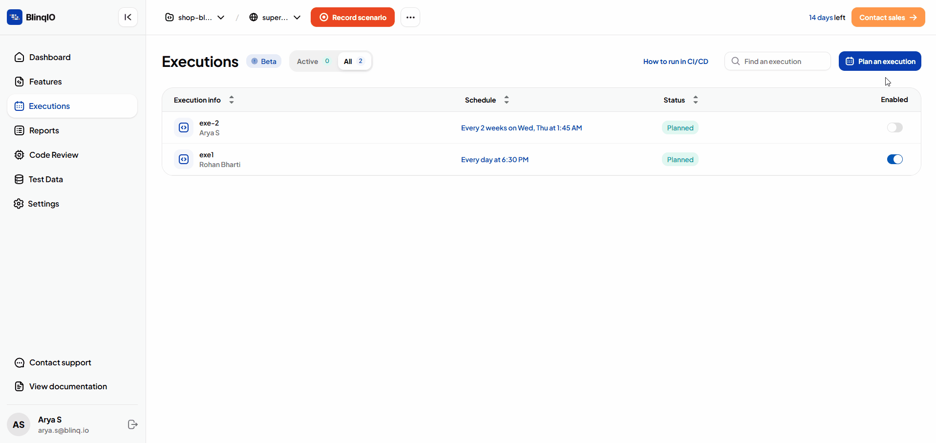Click the Contact sales button

coord(887,17)
